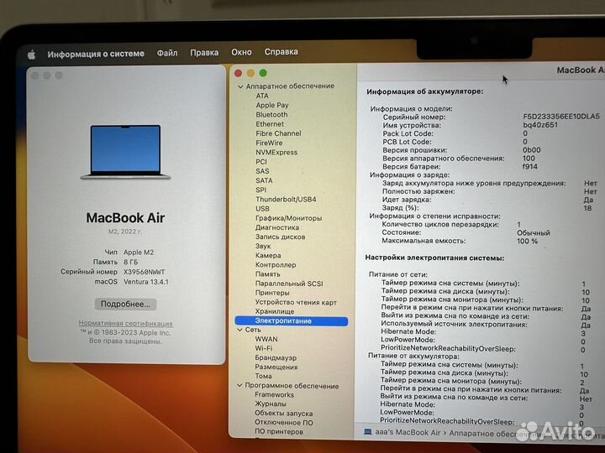Open the Нормативная сертификация link

point(125,323)
